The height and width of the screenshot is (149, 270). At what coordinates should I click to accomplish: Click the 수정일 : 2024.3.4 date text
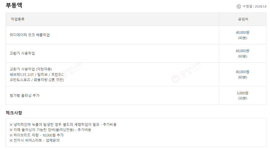tap(255, 6)
